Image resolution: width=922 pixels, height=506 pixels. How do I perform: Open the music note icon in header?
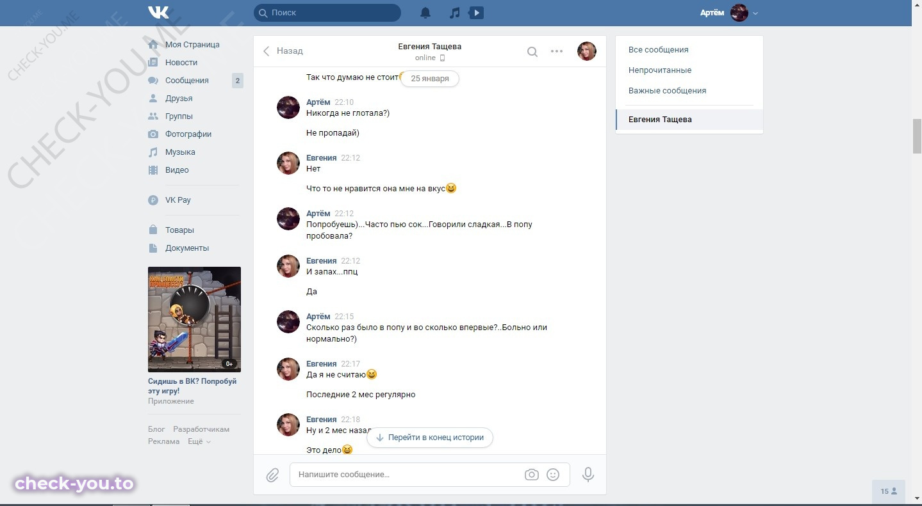(454, 13)
